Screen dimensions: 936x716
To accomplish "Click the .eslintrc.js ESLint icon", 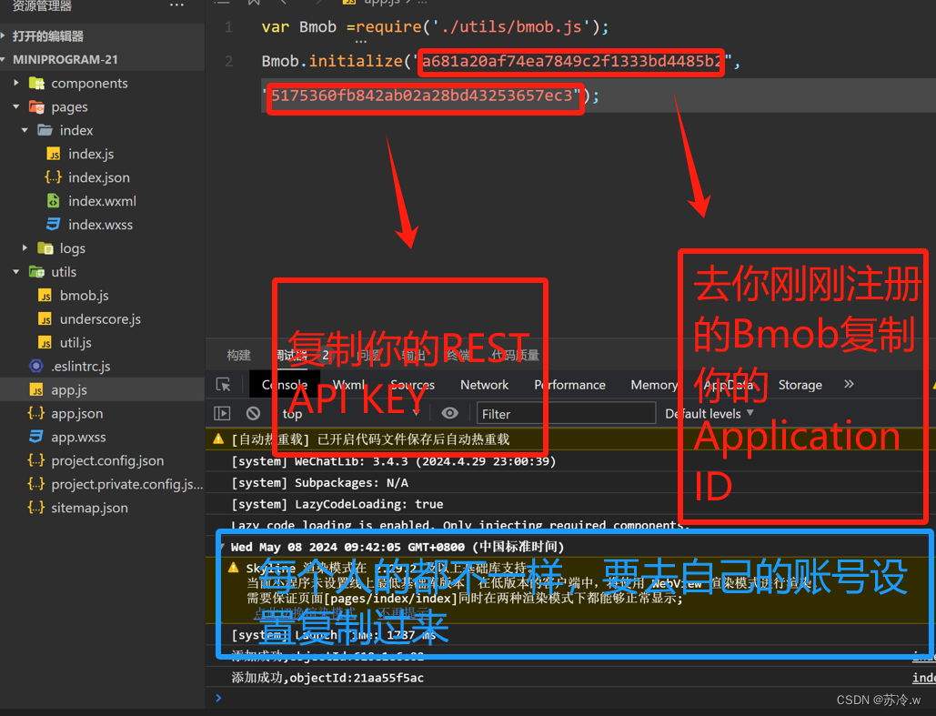I will [x=36, y=366].
